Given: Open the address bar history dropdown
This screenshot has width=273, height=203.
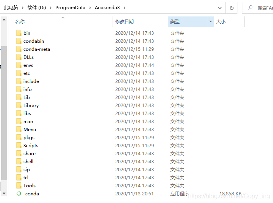Looking at the screenshot, I should [220, 8].
